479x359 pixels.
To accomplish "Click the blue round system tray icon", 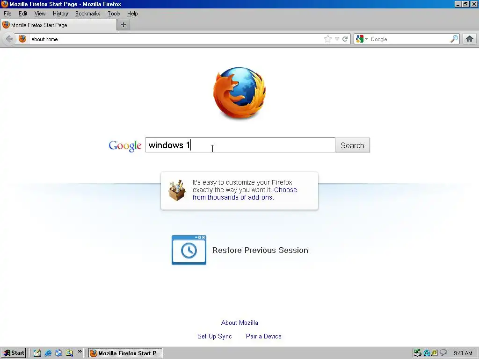I will 427,353.
